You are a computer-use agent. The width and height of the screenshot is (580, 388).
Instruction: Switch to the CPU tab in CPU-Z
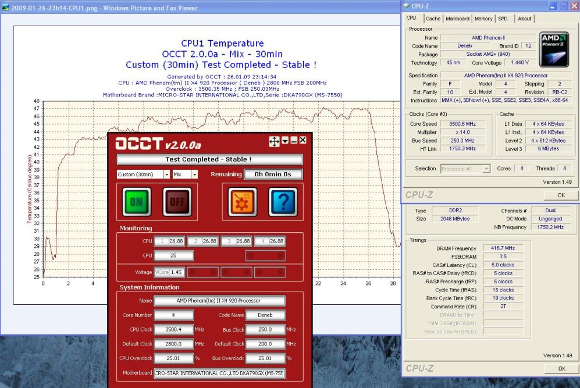411,18
